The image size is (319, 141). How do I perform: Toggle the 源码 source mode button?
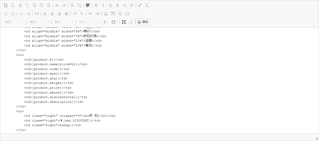coord(143,22)
